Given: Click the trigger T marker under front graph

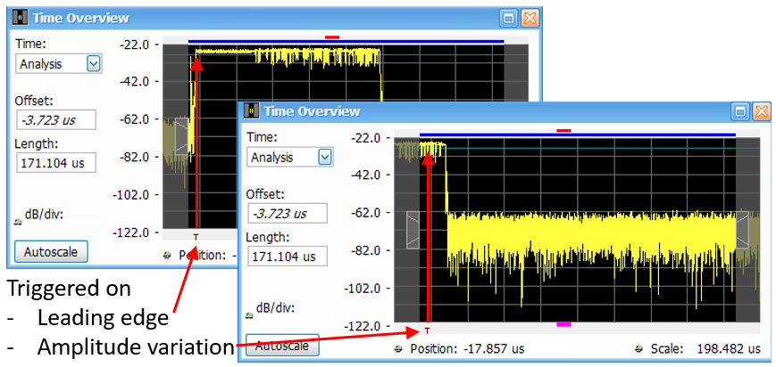Looking at the screenshot, I should click(428, 330).
